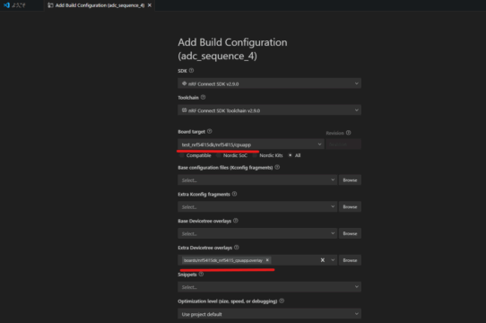This screenshot has height=323, width=486.
Task: Click the SDK help info icon
Action: coord(191,71)
